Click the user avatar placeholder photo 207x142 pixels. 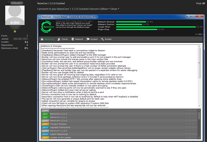(x=15, y=15)
